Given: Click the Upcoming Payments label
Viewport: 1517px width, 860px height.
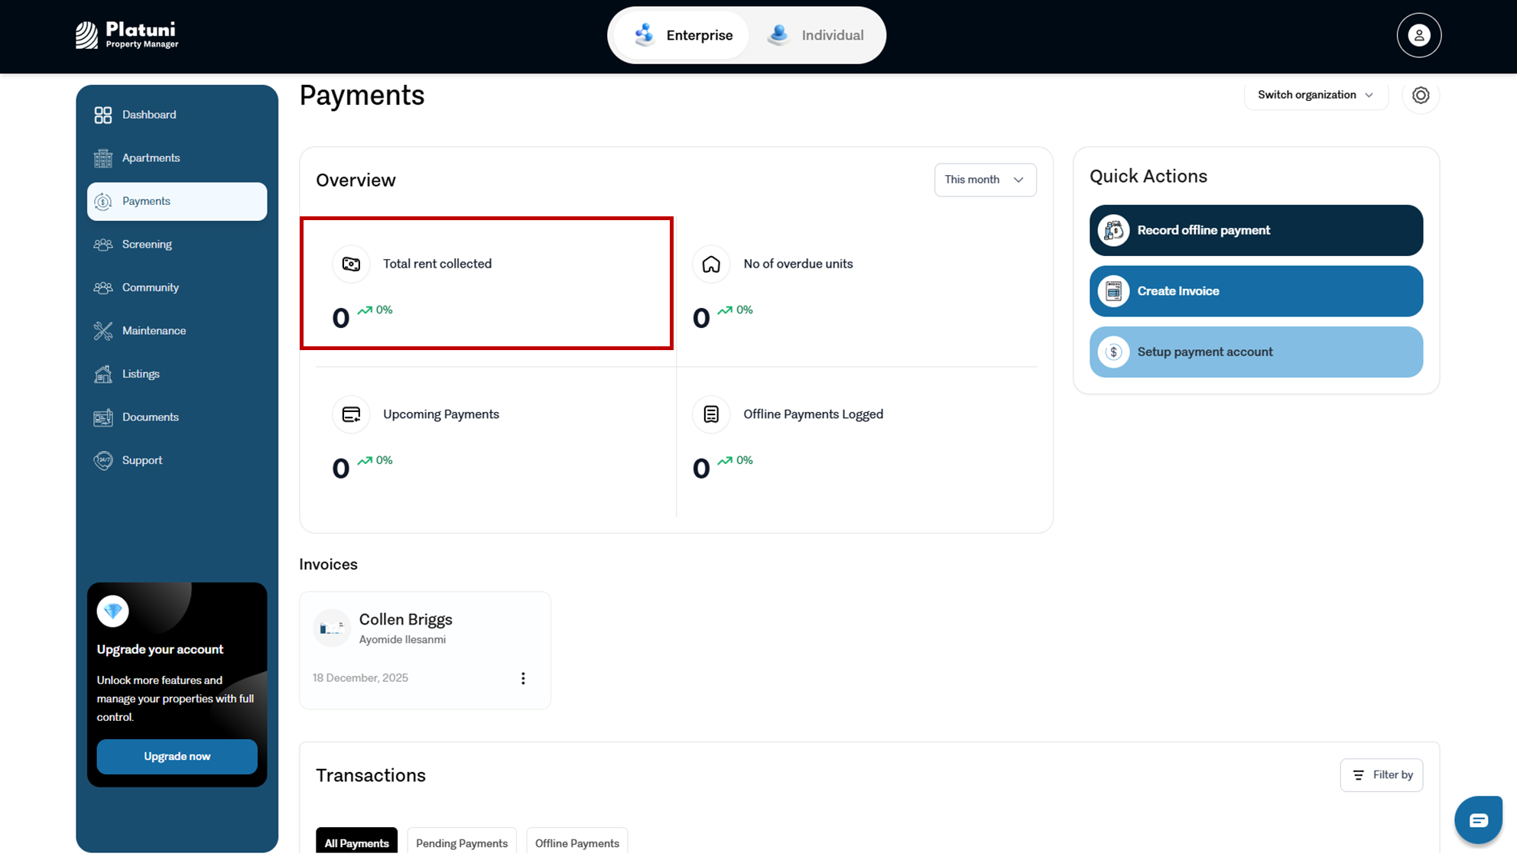Looking at the screenshot, I should [441, 414].
